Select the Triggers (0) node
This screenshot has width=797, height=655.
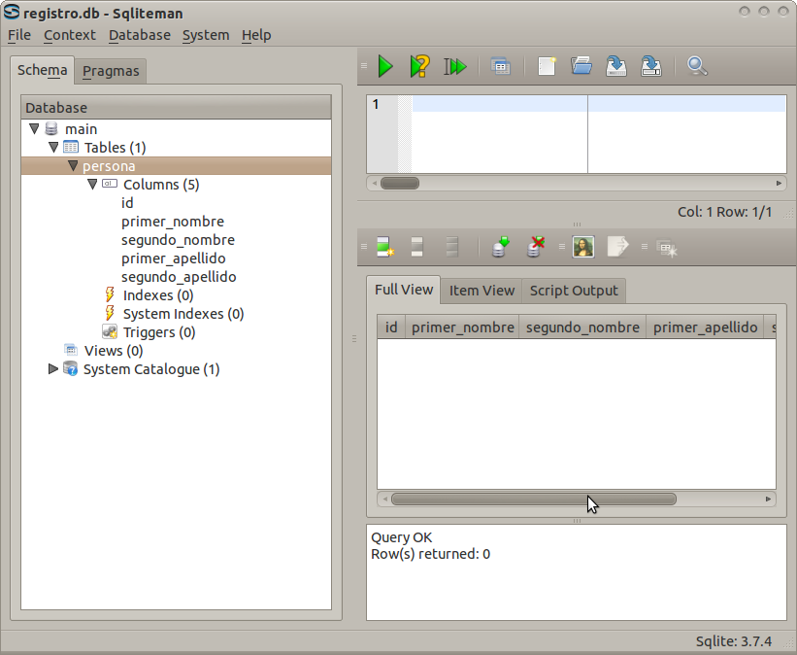[157, 331]
